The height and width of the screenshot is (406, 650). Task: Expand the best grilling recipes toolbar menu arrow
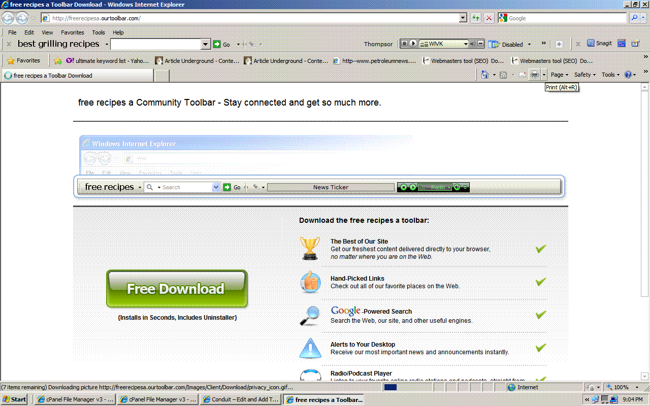[x=106, y=45]
